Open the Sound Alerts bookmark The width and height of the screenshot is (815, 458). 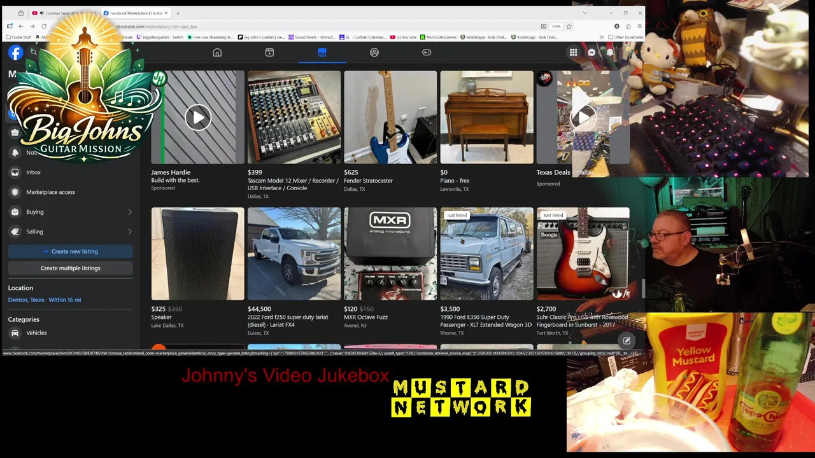pyautogui.click(x=311, y=37)
